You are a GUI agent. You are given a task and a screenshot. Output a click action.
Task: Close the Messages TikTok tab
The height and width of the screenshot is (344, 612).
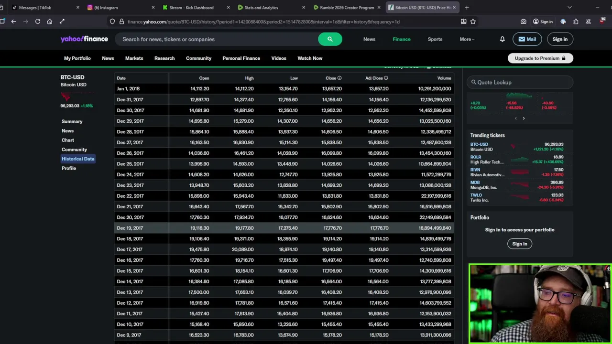tap(78, 8)
